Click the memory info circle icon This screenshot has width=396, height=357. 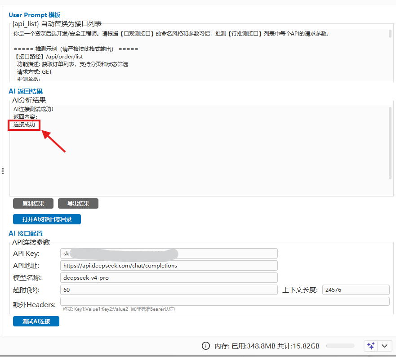point(205,346)
